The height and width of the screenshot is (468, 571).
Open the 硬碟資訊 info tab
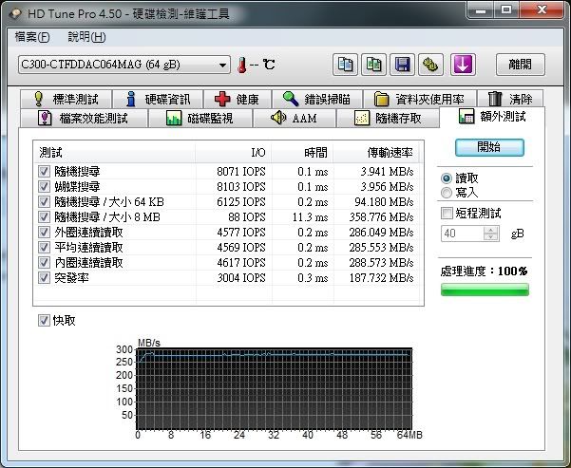tap(158, 99)
